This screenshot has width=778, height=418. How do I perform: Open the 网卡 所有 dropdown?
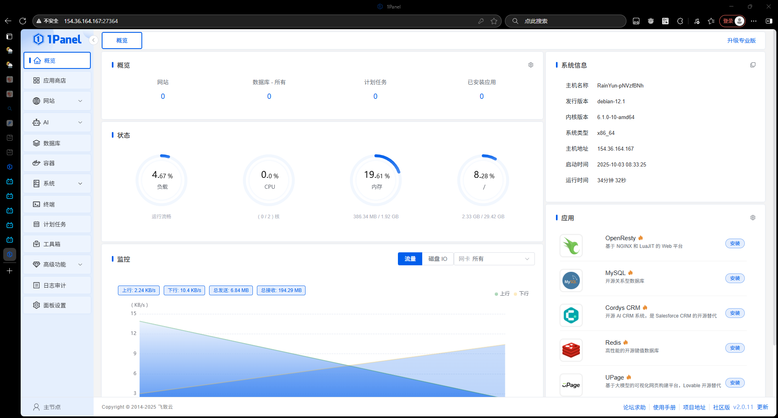point(494,259)
